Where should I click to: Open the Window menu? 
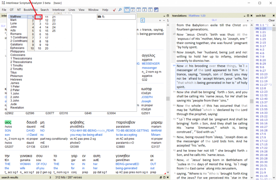[x=93, y=10]
